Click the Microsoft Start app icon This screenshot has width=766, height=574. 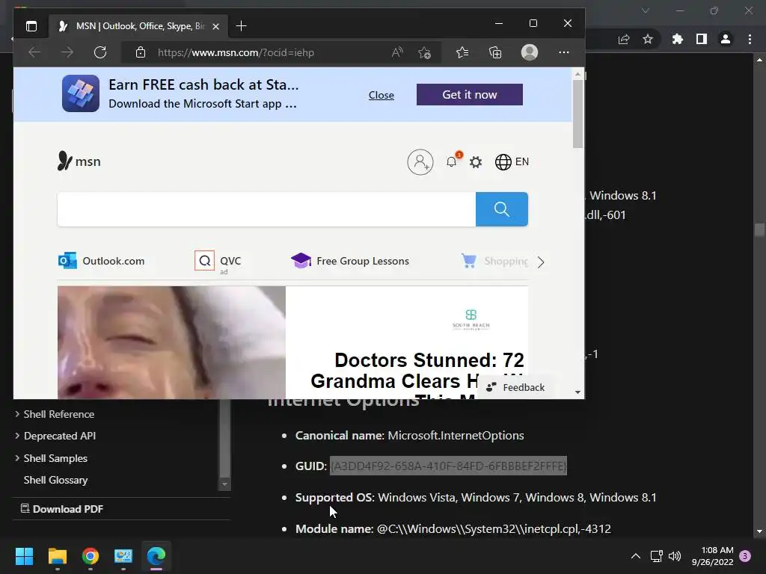[81, 93]
